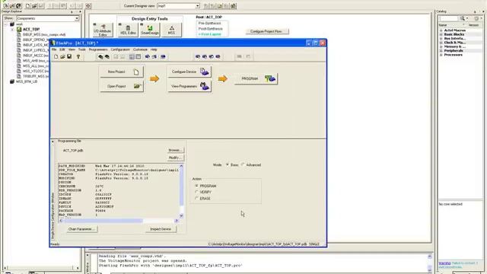Select BIBUF_MSS file in Design Explorer

click(44, 34)
